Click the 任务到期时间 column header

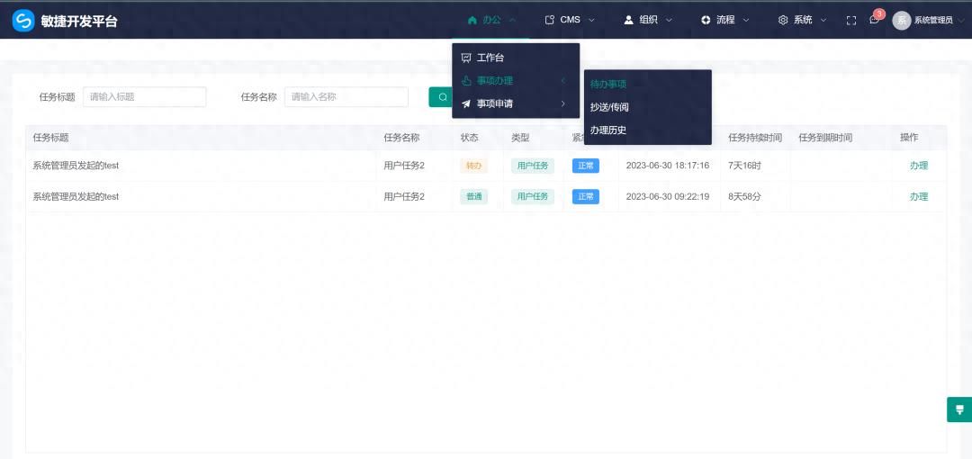click(x=825, y=138)
